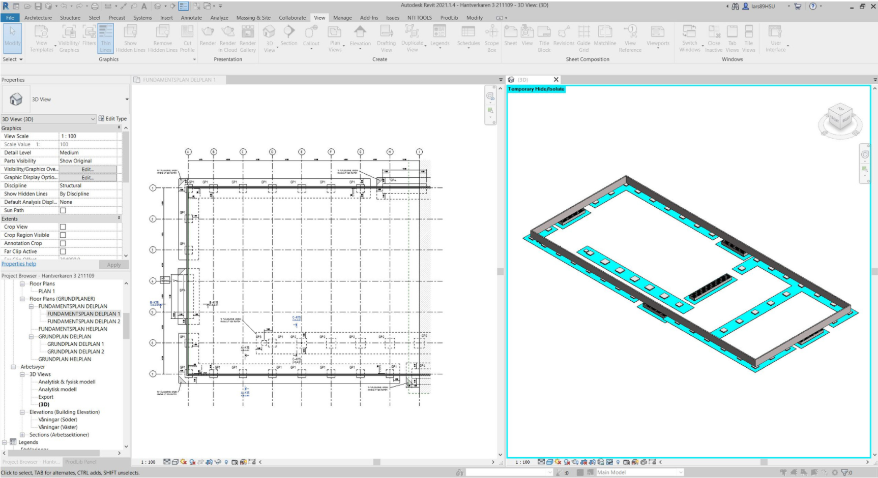
Task: Toggle the Sun Path checkbox
Action: (63, 210)
